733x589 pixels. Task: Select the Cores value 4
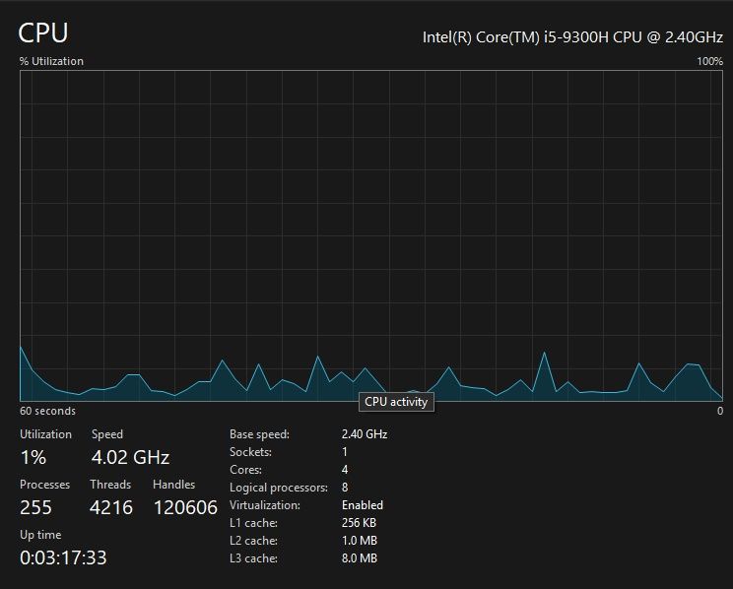tap(345, 470)
